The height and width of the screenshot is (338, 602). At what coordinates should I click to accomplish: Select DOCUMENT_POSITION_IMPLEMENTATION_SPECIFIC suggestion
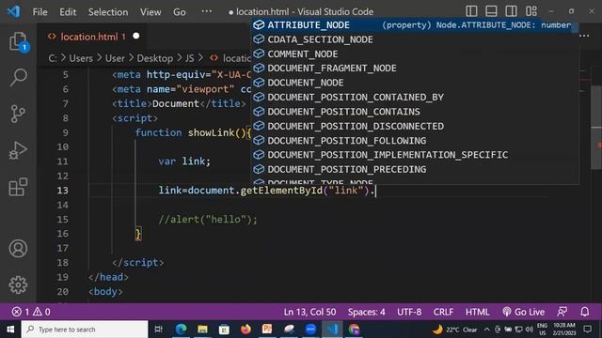point(415,155)
